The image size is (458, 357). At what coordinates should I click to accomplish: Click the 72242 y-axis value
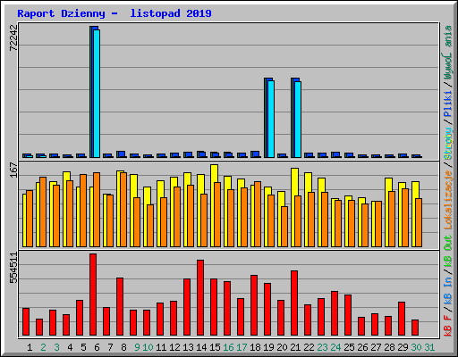coord(13,37)
